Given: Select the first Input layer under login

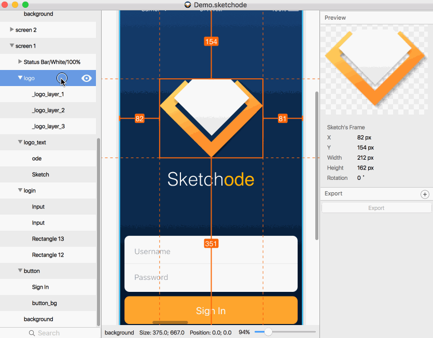Looking at the screenshot, I should coord(48,206).
